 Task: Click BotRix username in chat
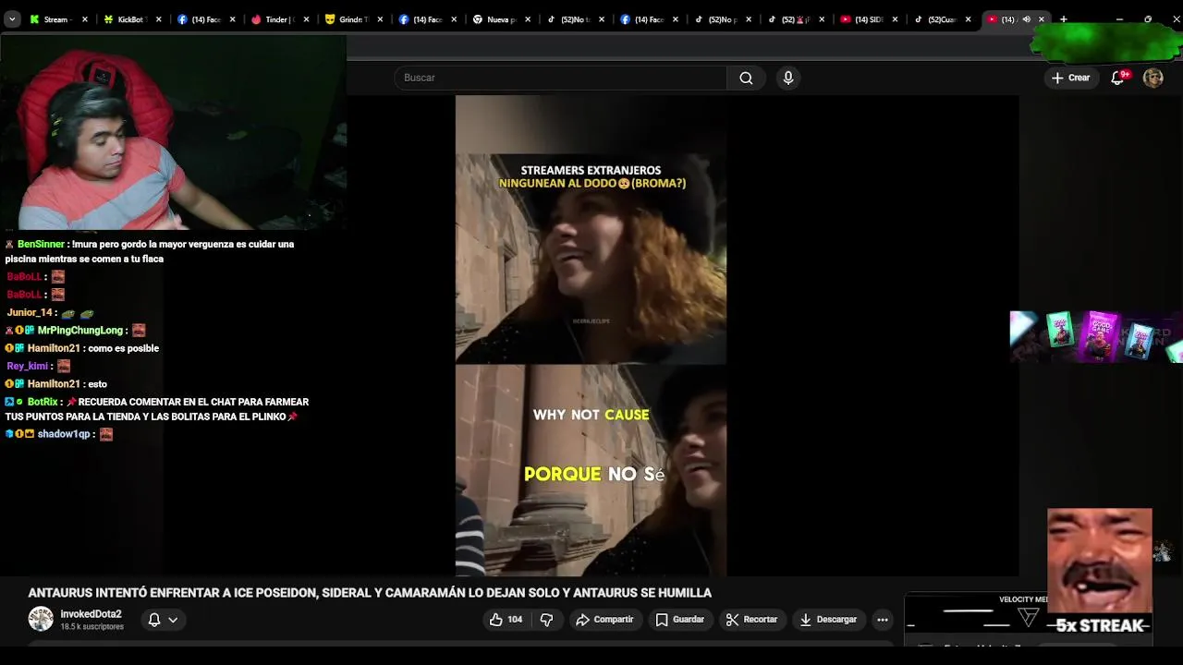click(43, 403)
